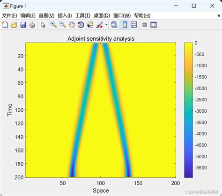Click the colorbar tick label -5500
The image size is (222, 196).
click(201, 168)
